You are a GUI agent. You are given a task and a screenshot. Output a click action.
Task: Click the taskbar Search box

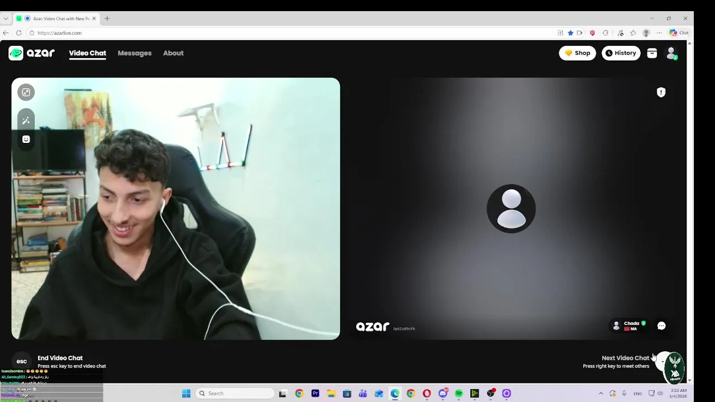235,394
